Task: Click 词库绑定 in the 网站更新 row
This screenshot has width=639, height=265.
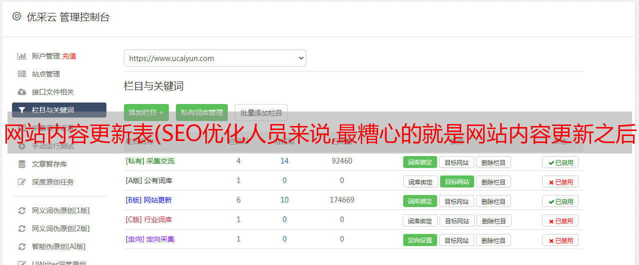Action: coord(420,201)
